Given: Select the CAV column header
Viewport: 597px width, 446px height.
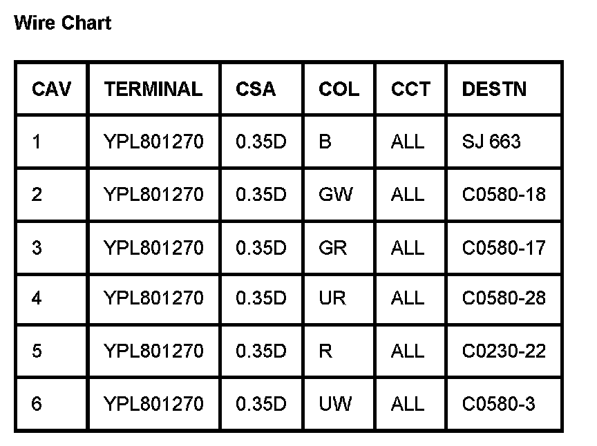Looking at the screenshot, I should 51,89.
